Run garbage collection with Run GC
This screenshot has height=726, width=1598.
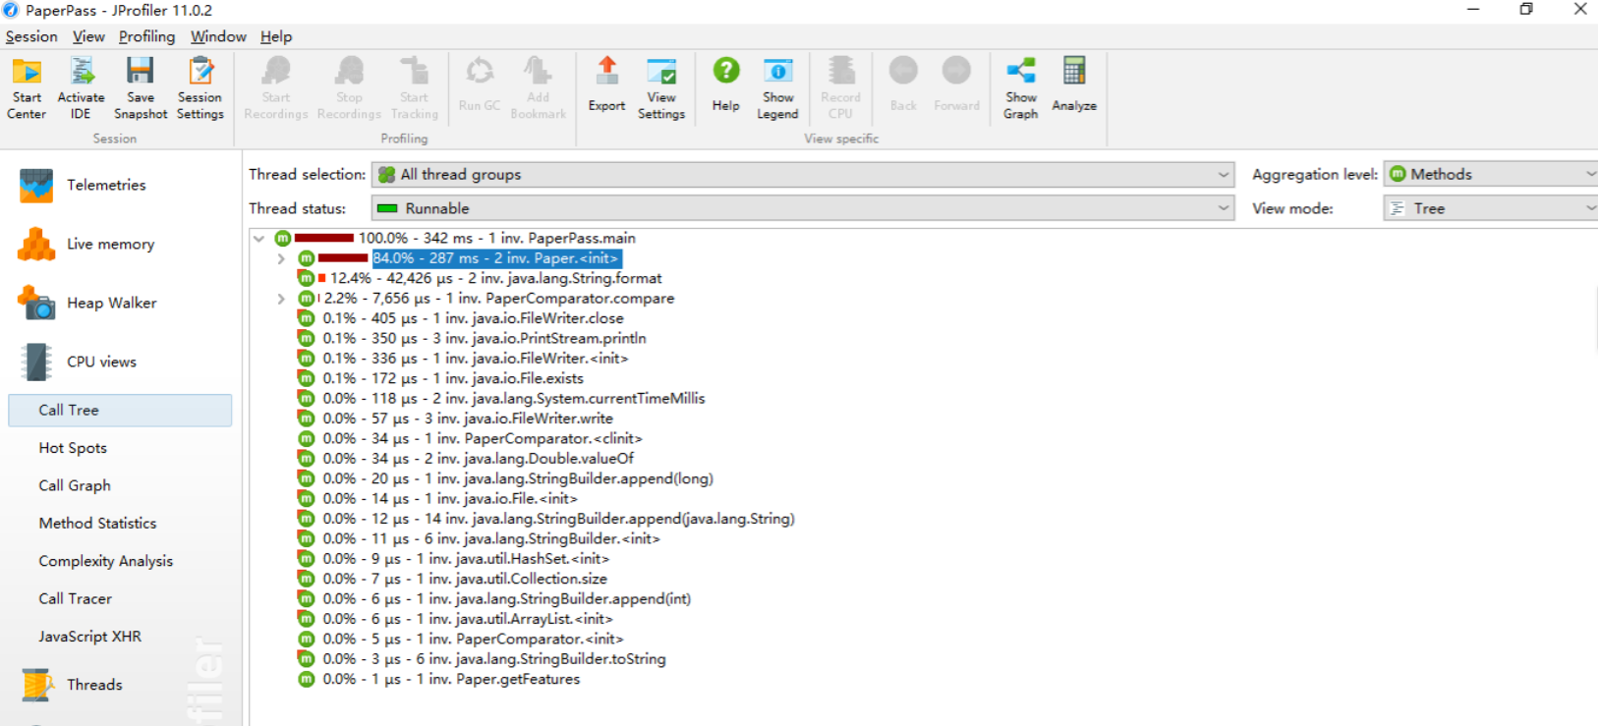[x=480, y=84]
